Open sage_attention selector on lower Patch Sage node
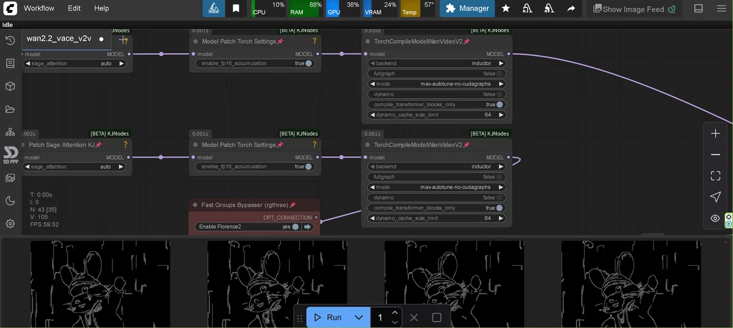 75,166
